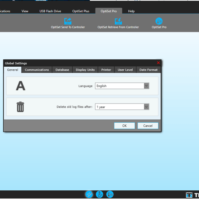Open the Language dropdown arrow

pyautogui.click(x=146, y=86)
